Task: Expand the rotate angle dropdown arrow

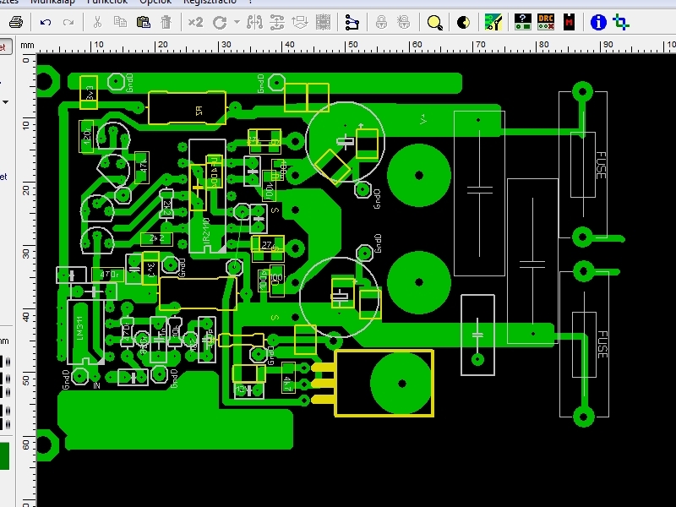Action: tap(237, 22)
